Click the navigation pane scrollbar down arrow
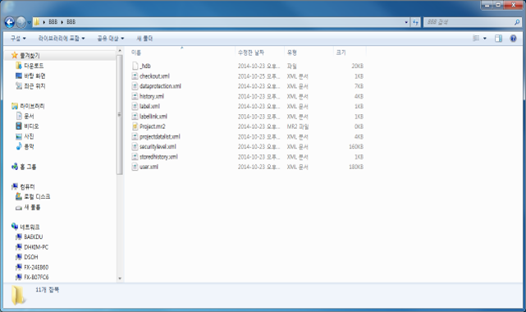This screenshot has height=312, width=526. (x=120, y=278)
